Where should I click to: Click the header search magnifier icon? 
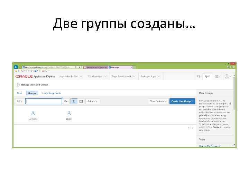coord(199,77)
